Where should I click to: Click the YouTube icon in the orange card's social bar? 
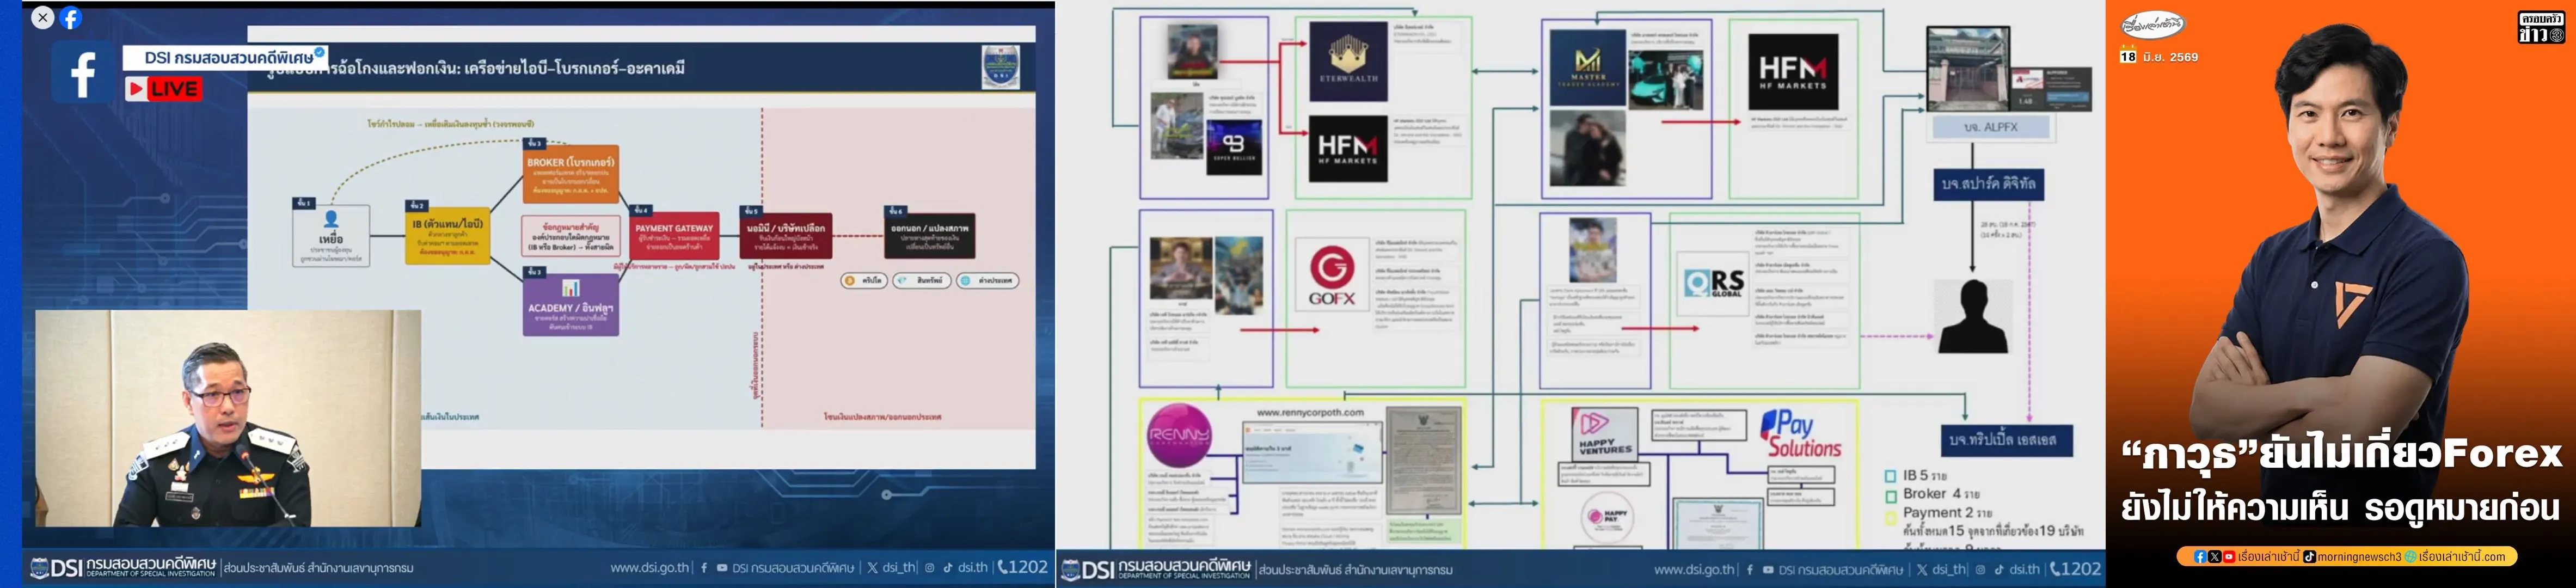[x=2229, y=557]
